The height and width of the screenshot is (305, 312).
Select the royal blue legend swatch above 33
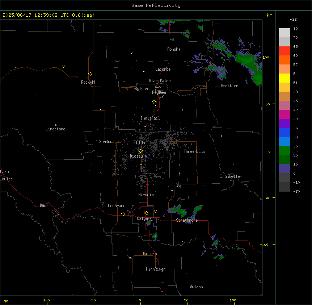284,132
